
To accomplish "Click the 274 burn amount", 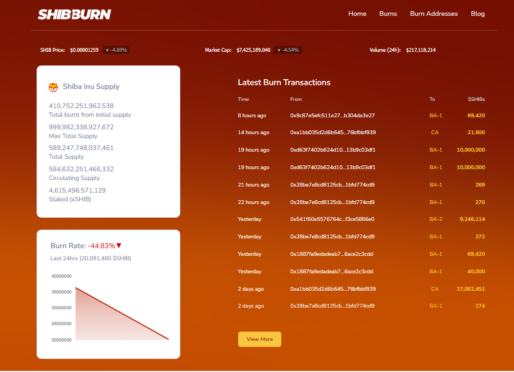I will [x=480, y=306].
